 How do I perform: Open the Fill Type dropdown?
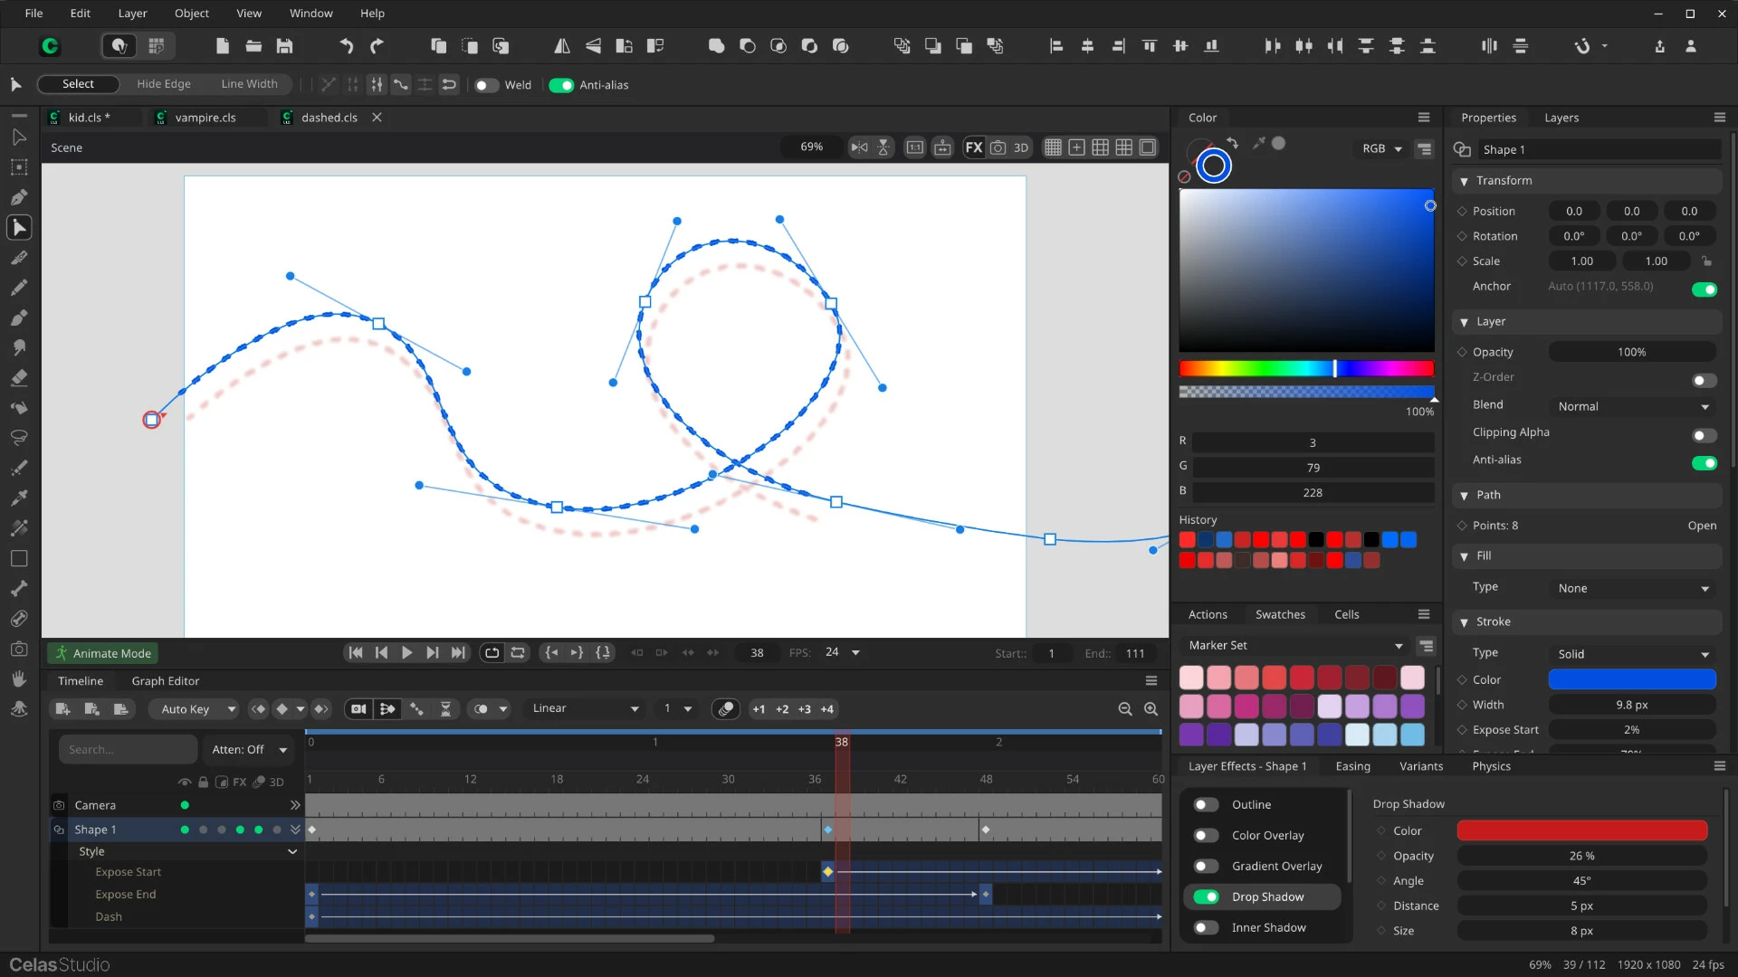[x=1632, y=588]
